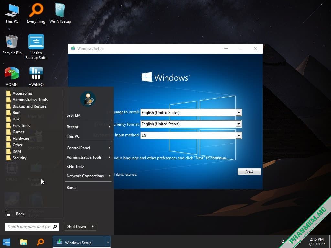Open This PC desktop icon
The image size is (331, 248).
tap(12, 13)
